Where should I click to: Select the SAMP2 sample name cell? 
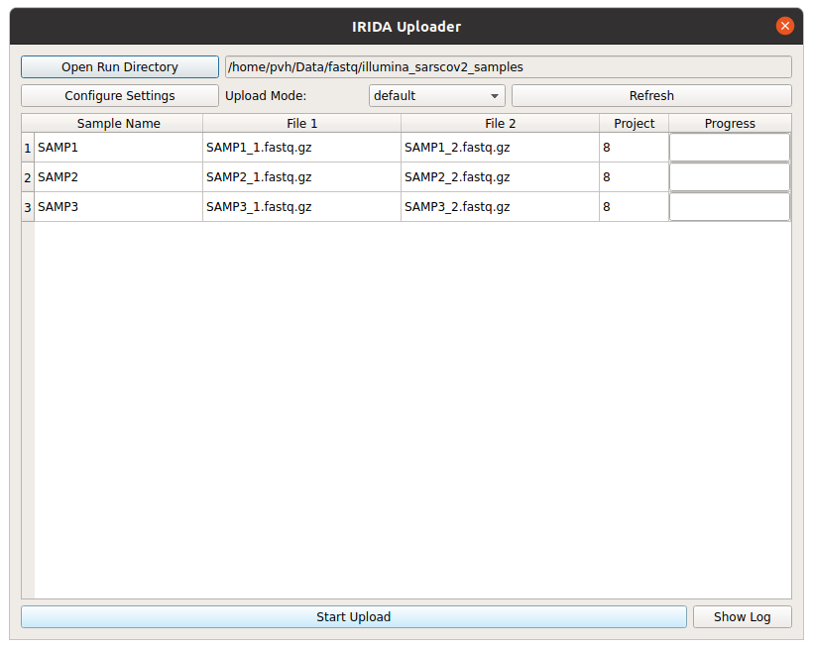pyautogui.click(x=118, y=177)
